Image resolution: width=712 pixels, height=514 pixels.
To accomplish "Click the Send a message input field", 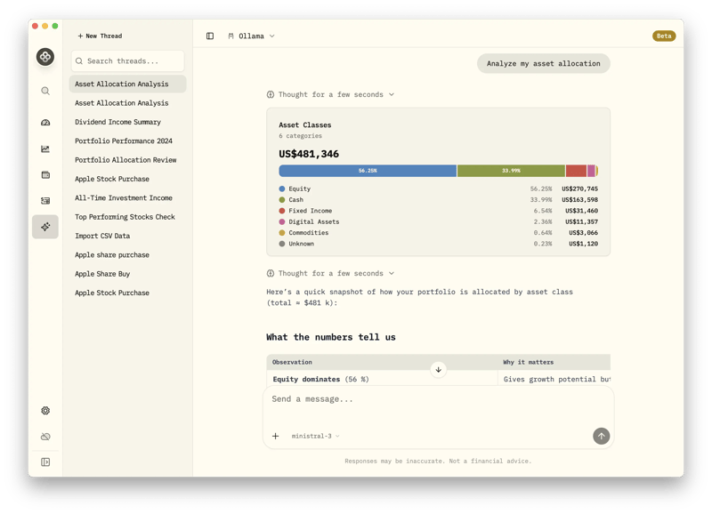I will [400, 398].
